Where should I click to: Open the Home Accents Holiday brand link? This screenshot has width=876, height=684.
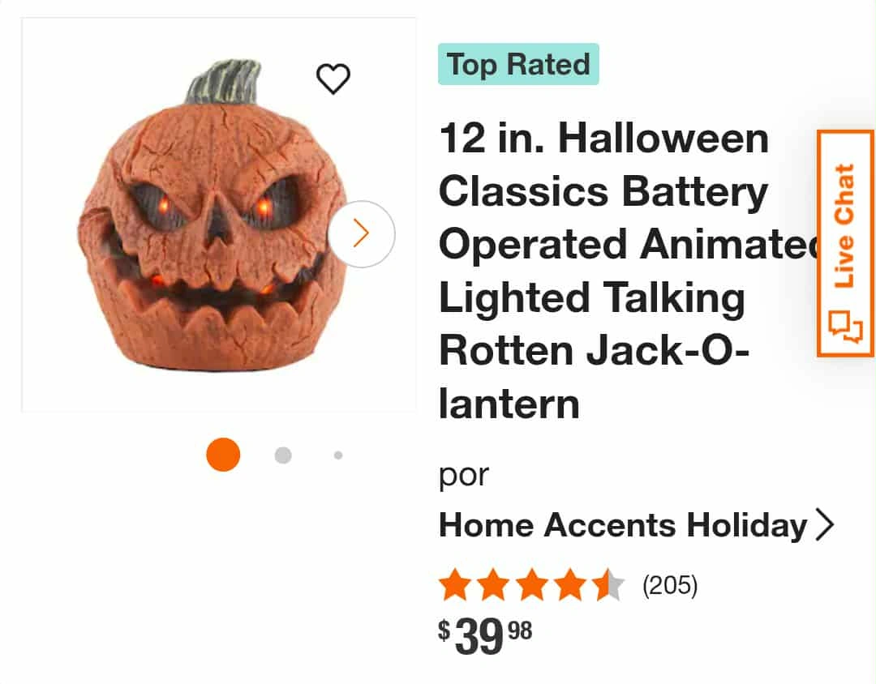pyautogui.click(x=622, y=525)
